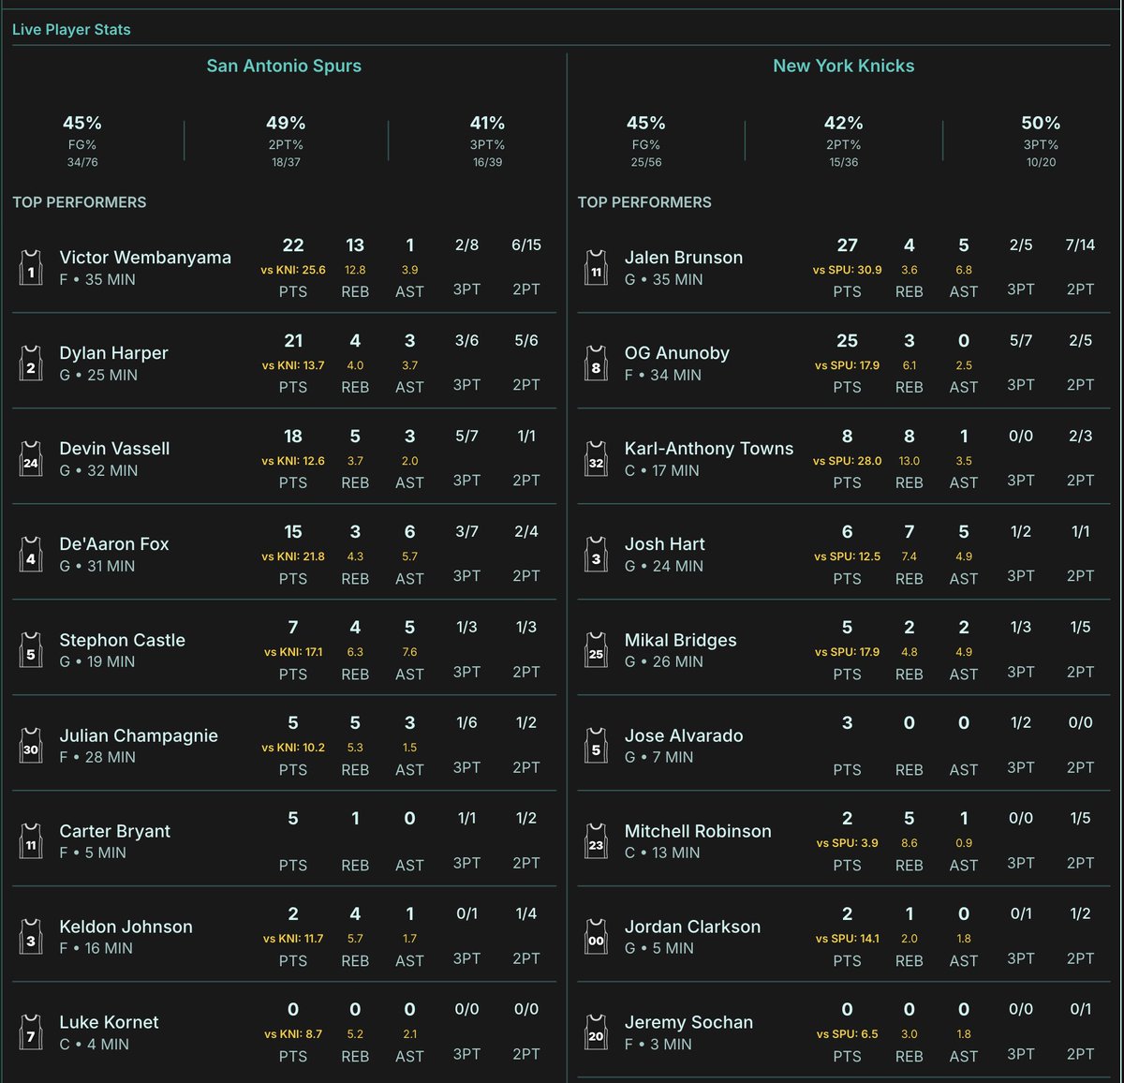Click Mitchell Robinson's 5 rebounds value

pyautogui.click(x=909, y=819)
